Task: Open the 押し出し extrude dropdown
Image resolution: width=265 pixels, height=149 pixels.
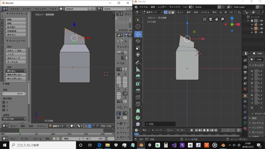Action: (16, 71)
